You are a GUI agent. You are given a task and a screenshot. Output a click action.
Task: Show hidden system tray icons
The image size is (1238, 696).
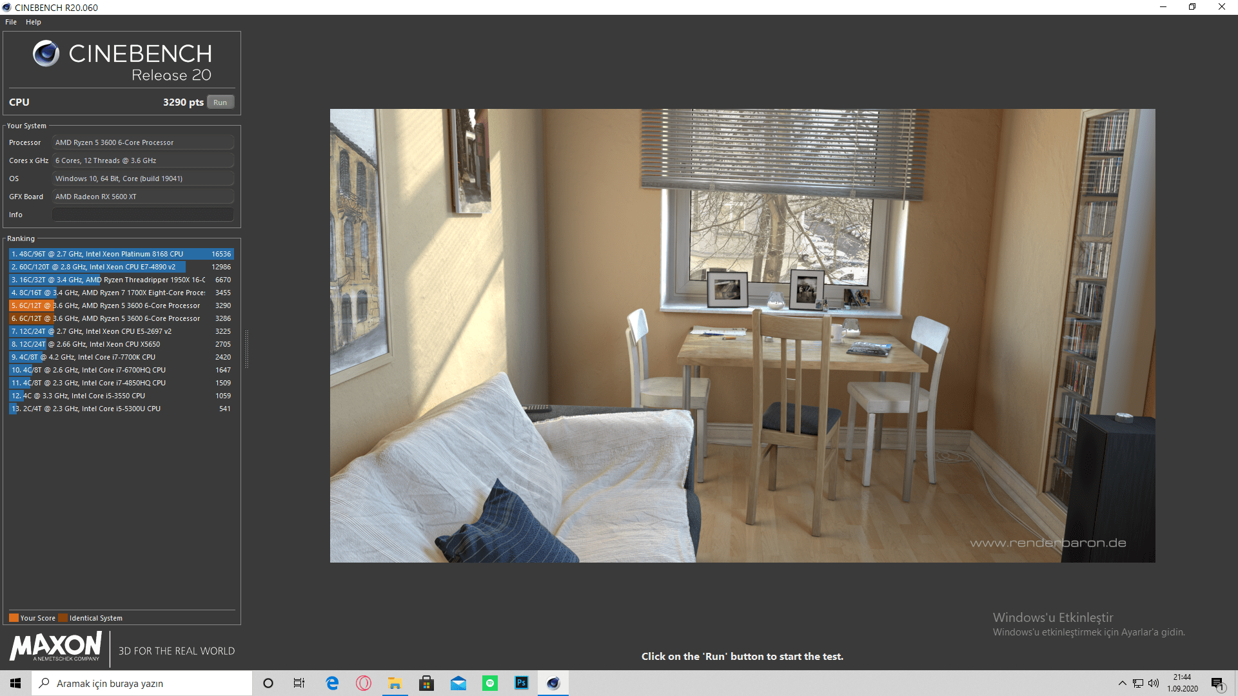pyautogui.click(x=1122, y=683)
